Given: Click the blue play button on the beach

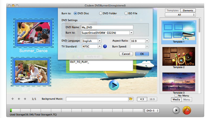Looking at the screenshot, I should tap(114, 85).
